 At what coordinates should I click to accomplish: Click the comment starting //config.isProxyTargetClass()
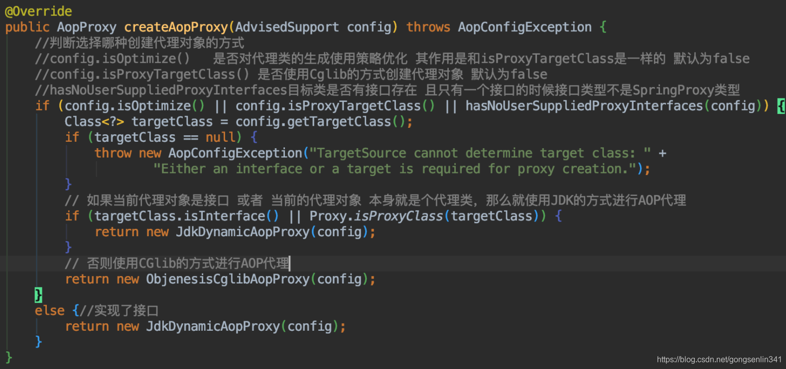click(x=291, y=75)
